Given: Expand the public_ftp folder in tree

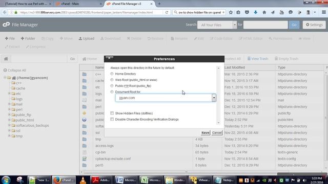Looking at the screenshot, I should [x=9, y=114].
